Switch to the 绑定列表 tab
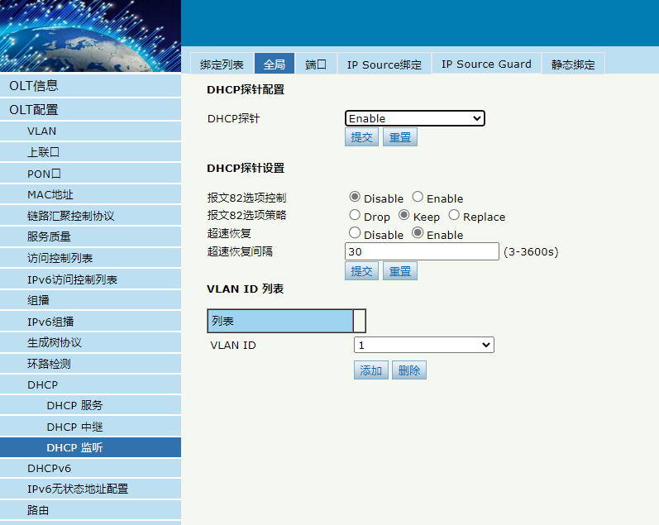The width and height of the screenshot is (659, 525). [222, 64]
